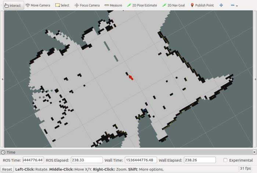Choose the Select tool in toolbar
257x173 pixels.
pos(62,5)
